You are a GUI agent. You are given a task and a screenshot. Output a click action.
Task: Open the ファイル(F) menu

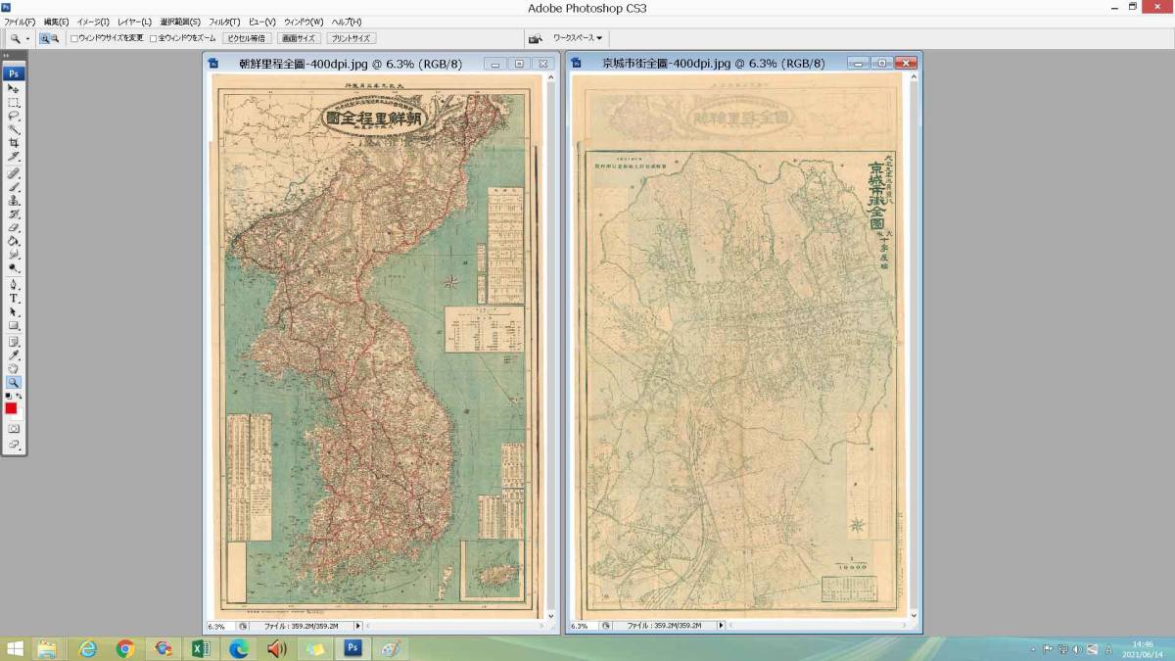click(x=20, y=22)
